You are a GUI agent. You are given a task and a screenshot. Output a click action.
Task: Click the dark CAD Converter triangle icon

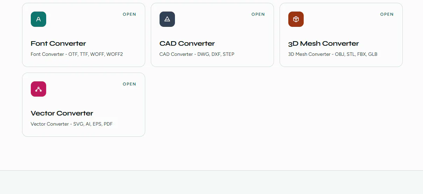click(x=167, y=19)
